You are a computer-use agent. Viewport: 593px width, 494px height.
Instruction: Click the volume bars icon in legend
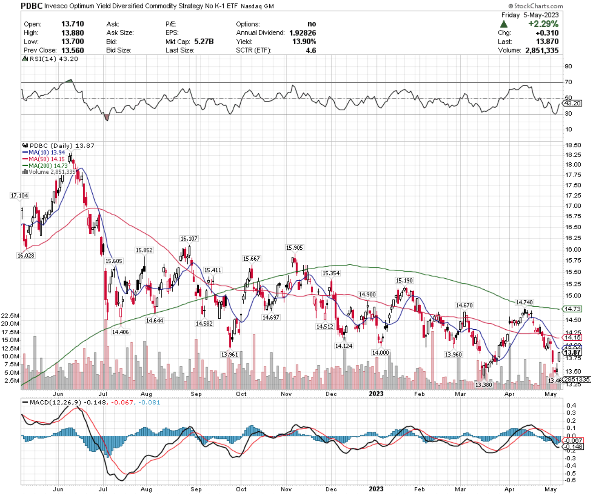(x=25, y=172)
